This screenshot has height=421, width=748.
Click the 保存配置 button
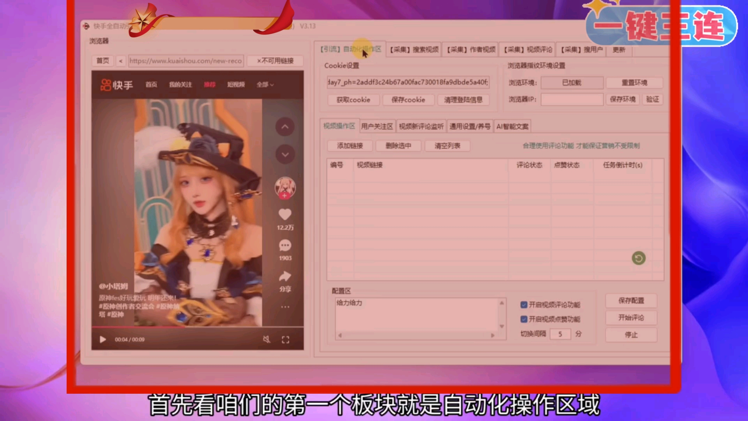click(631, 301)
